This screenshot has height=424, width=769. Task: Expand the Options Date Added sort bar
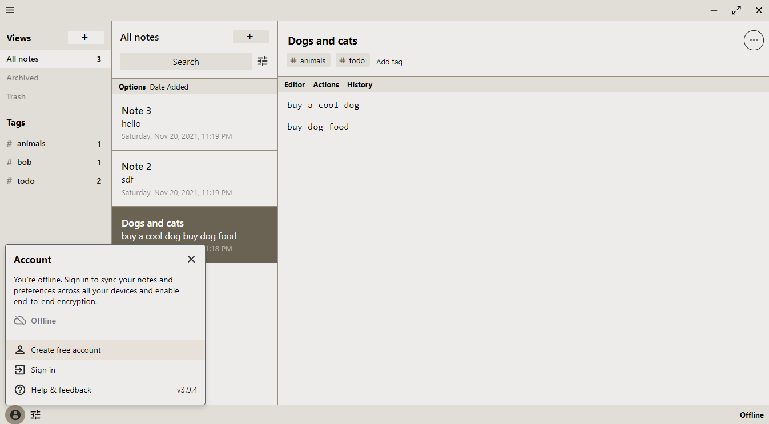[153, 87]
